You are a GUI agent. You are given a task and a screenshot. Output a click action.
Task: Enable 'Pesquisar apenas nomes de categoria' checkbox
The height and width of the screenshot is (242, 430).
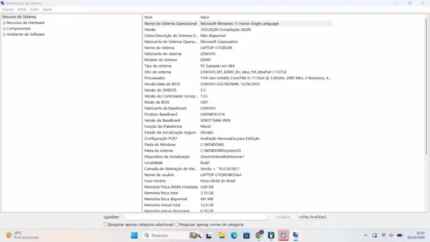pyautogui.click(x=177, y=224)
